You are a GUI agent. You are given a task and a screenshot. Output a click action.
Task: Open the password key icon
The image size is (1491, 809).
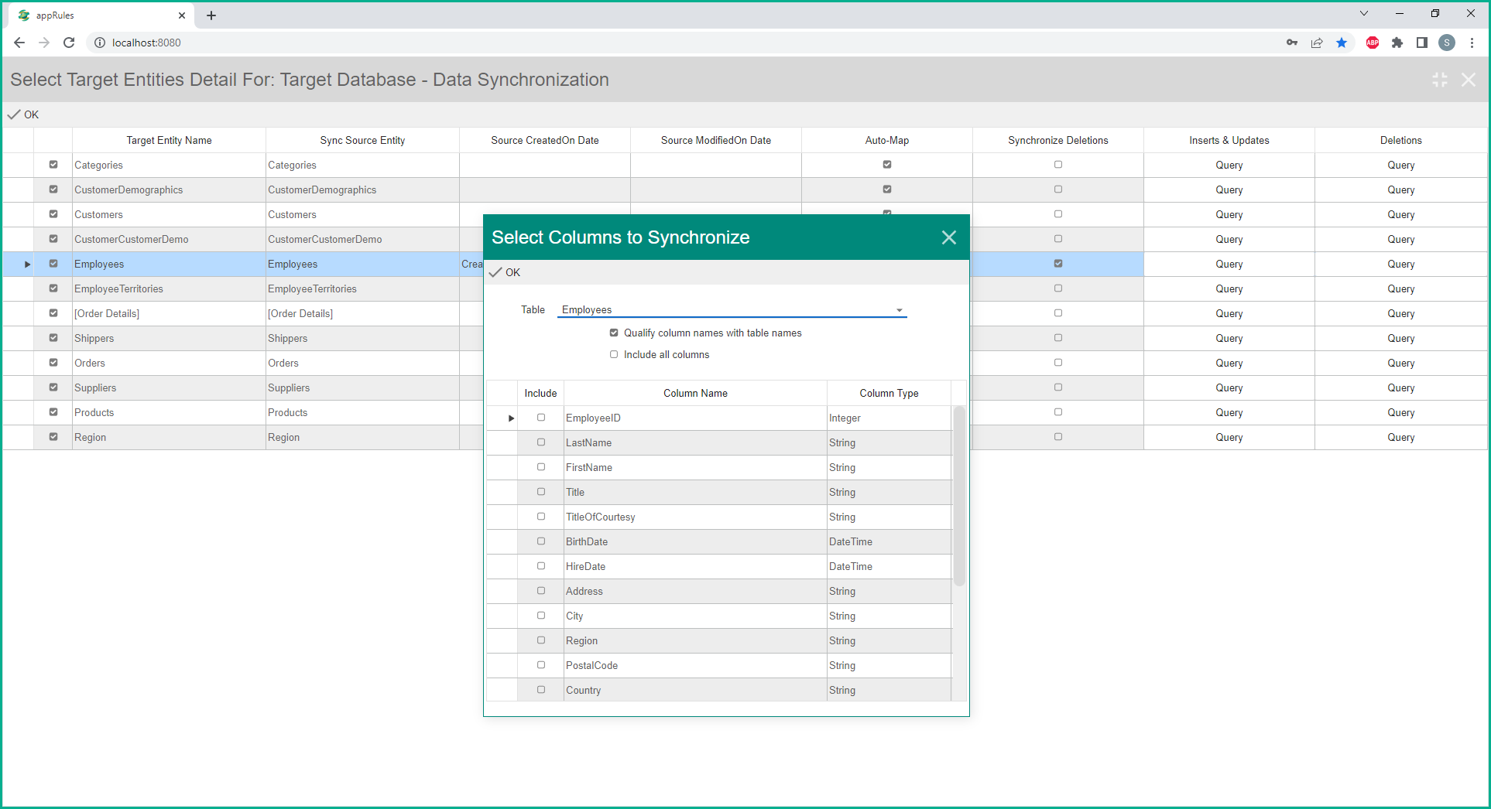pyautogui.click(x=1292, y=43)
